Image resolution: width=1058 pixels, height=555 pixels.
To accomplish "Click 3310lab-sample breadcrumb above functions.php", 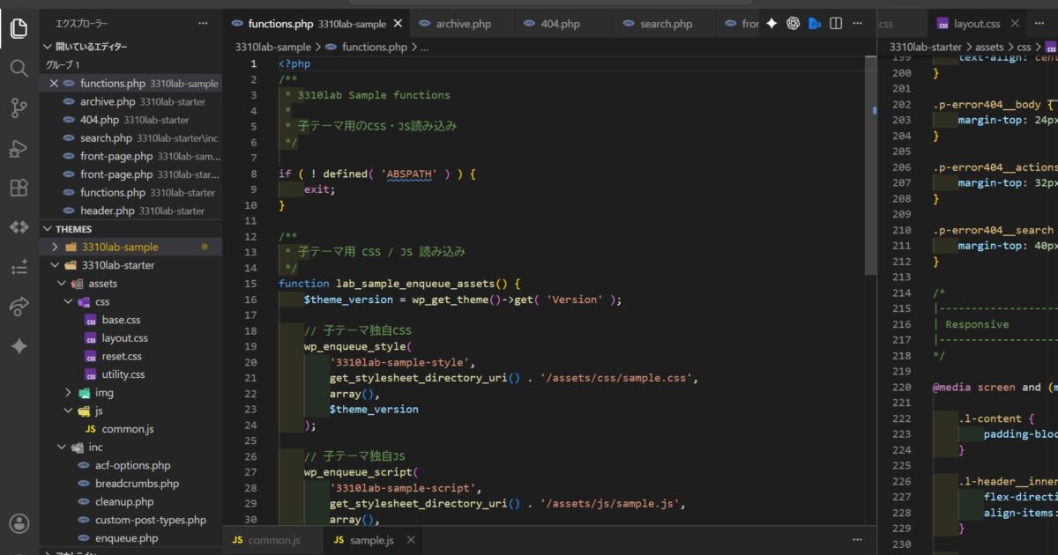I will click(x=272, y=47).
